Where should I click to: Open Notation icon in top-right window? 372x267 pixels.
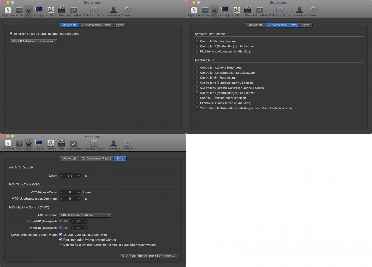(237, 11)
